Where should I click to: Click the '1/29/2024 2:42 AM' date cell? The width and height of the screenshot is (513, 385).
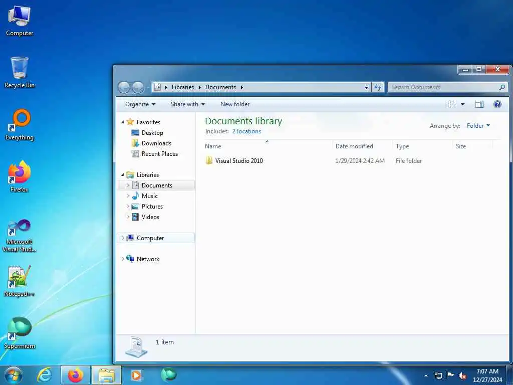point(360,161)
